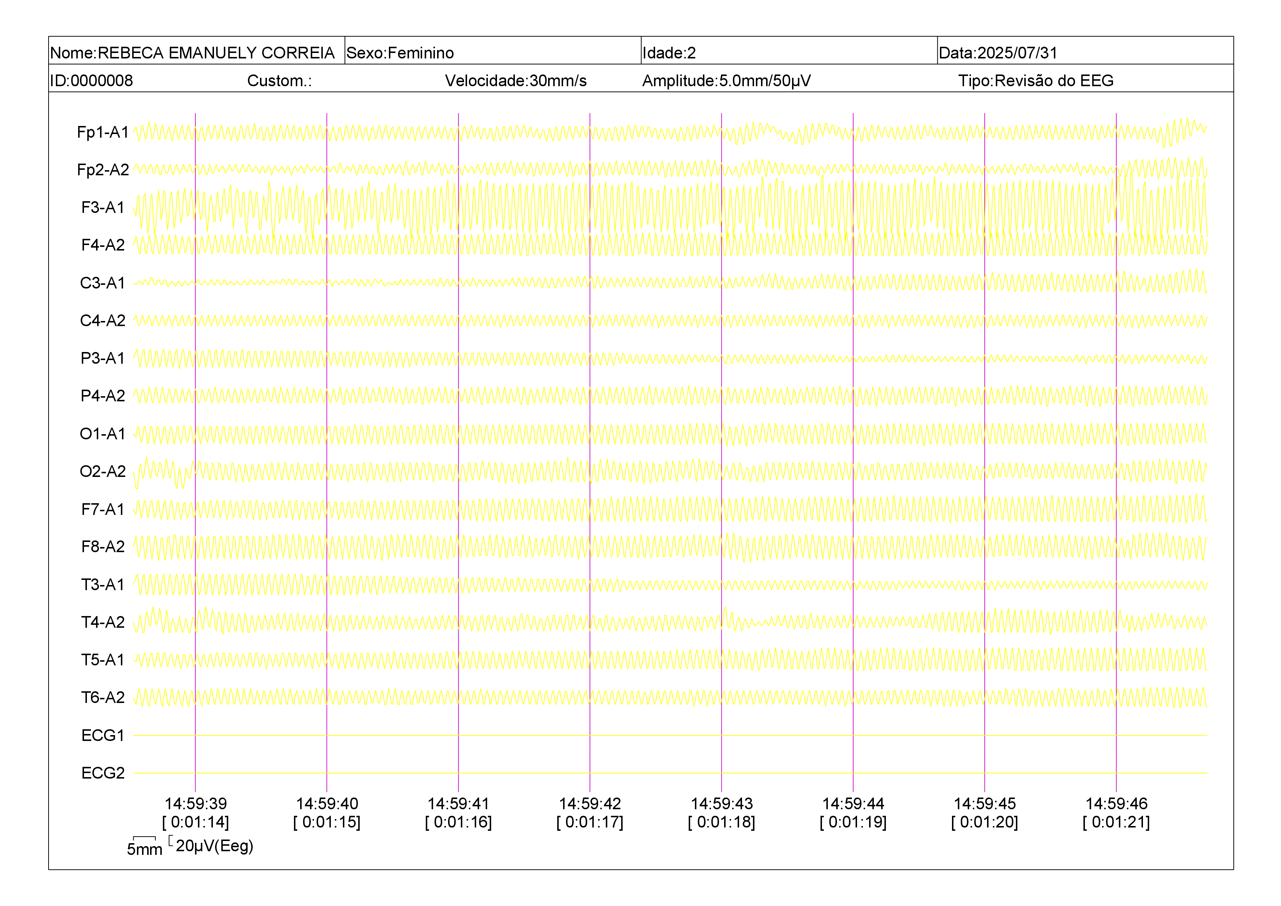This screenshot has width=1281, height=906.
Task: Click the C3-A1 channel label
Action: pyautogui.click(x=103, y=283)
